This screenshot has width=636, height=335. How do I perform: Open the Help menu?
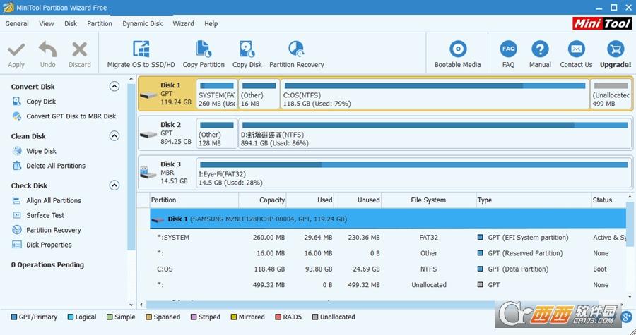211,23
